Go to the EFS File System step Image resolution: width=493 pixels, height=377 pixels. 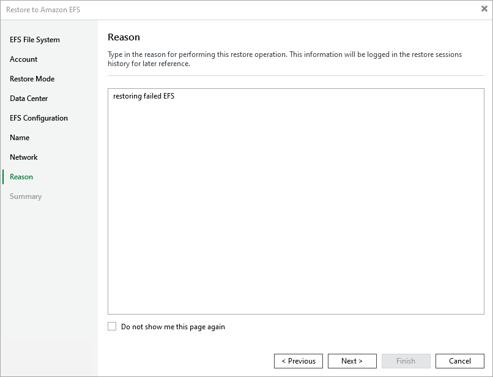point(35,40)
